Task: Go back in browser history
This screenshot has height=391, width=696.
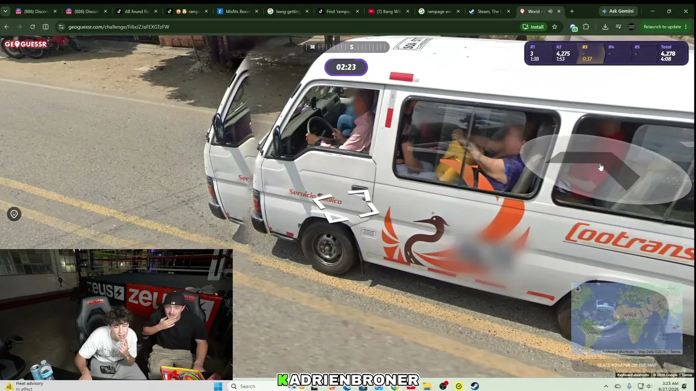Action: tap(7, 27)
